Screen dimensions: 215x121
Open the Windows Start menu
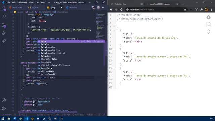pyautogui.click(x=3, y=119)
